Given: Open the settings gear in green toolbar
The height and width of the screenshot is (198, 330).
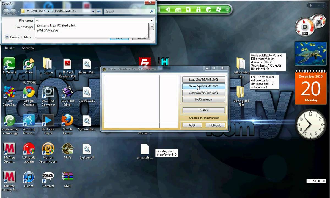Looking at the screenshot, I should pos(218,10).
